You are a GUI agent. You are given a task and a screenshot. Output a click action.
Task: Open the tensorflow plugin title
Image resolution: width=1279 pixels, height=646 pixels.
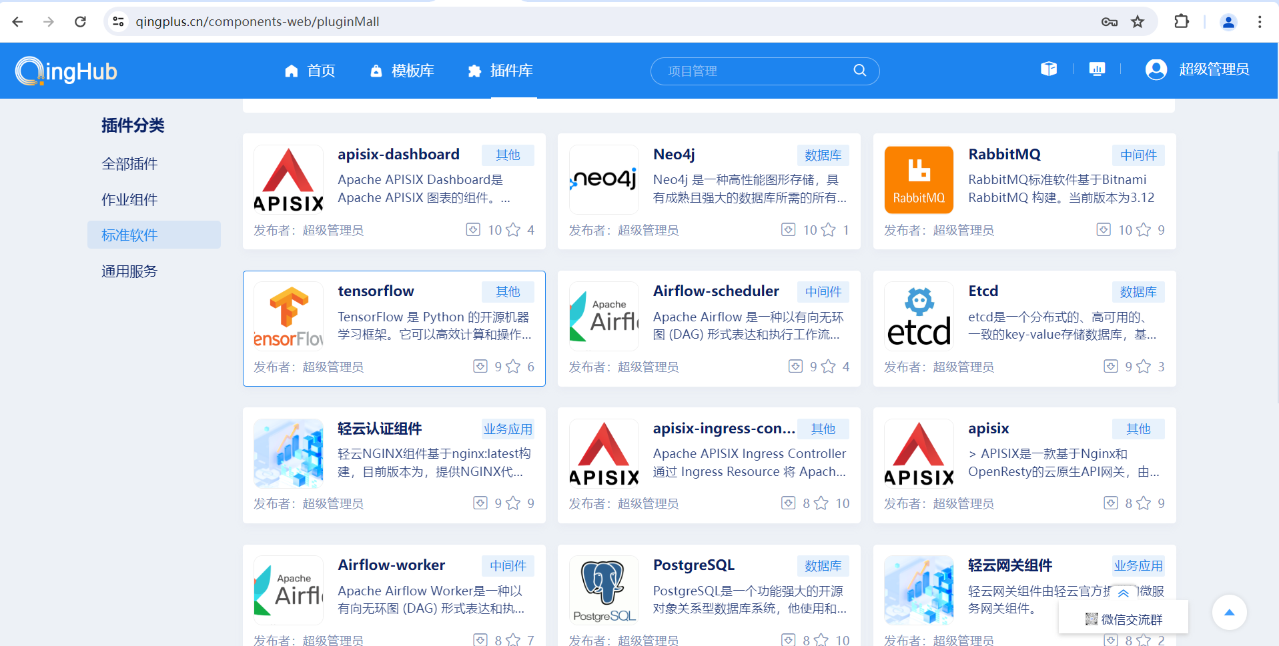tap(376, 291)
